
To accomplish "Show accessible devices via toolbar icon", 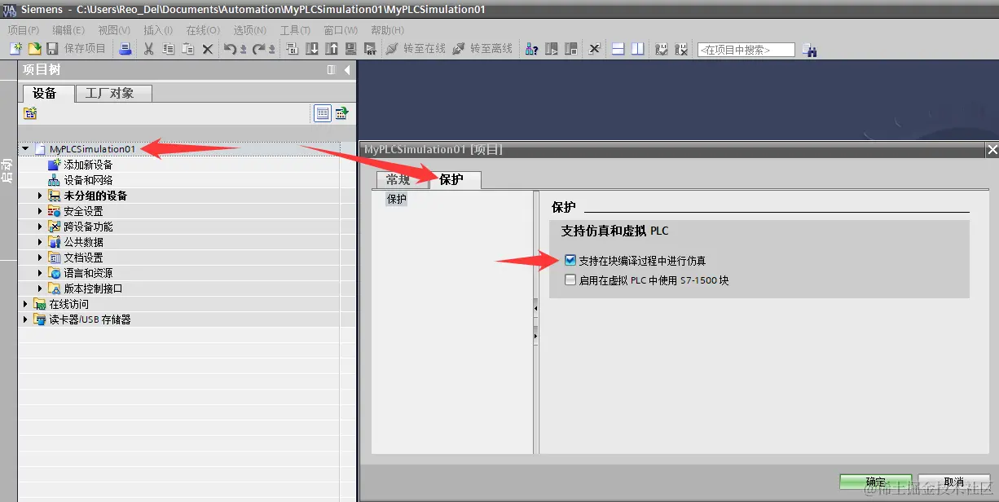I will [530, 49].
